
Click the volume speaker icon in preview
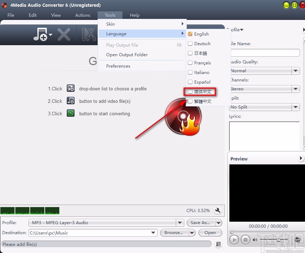point(255,239)
